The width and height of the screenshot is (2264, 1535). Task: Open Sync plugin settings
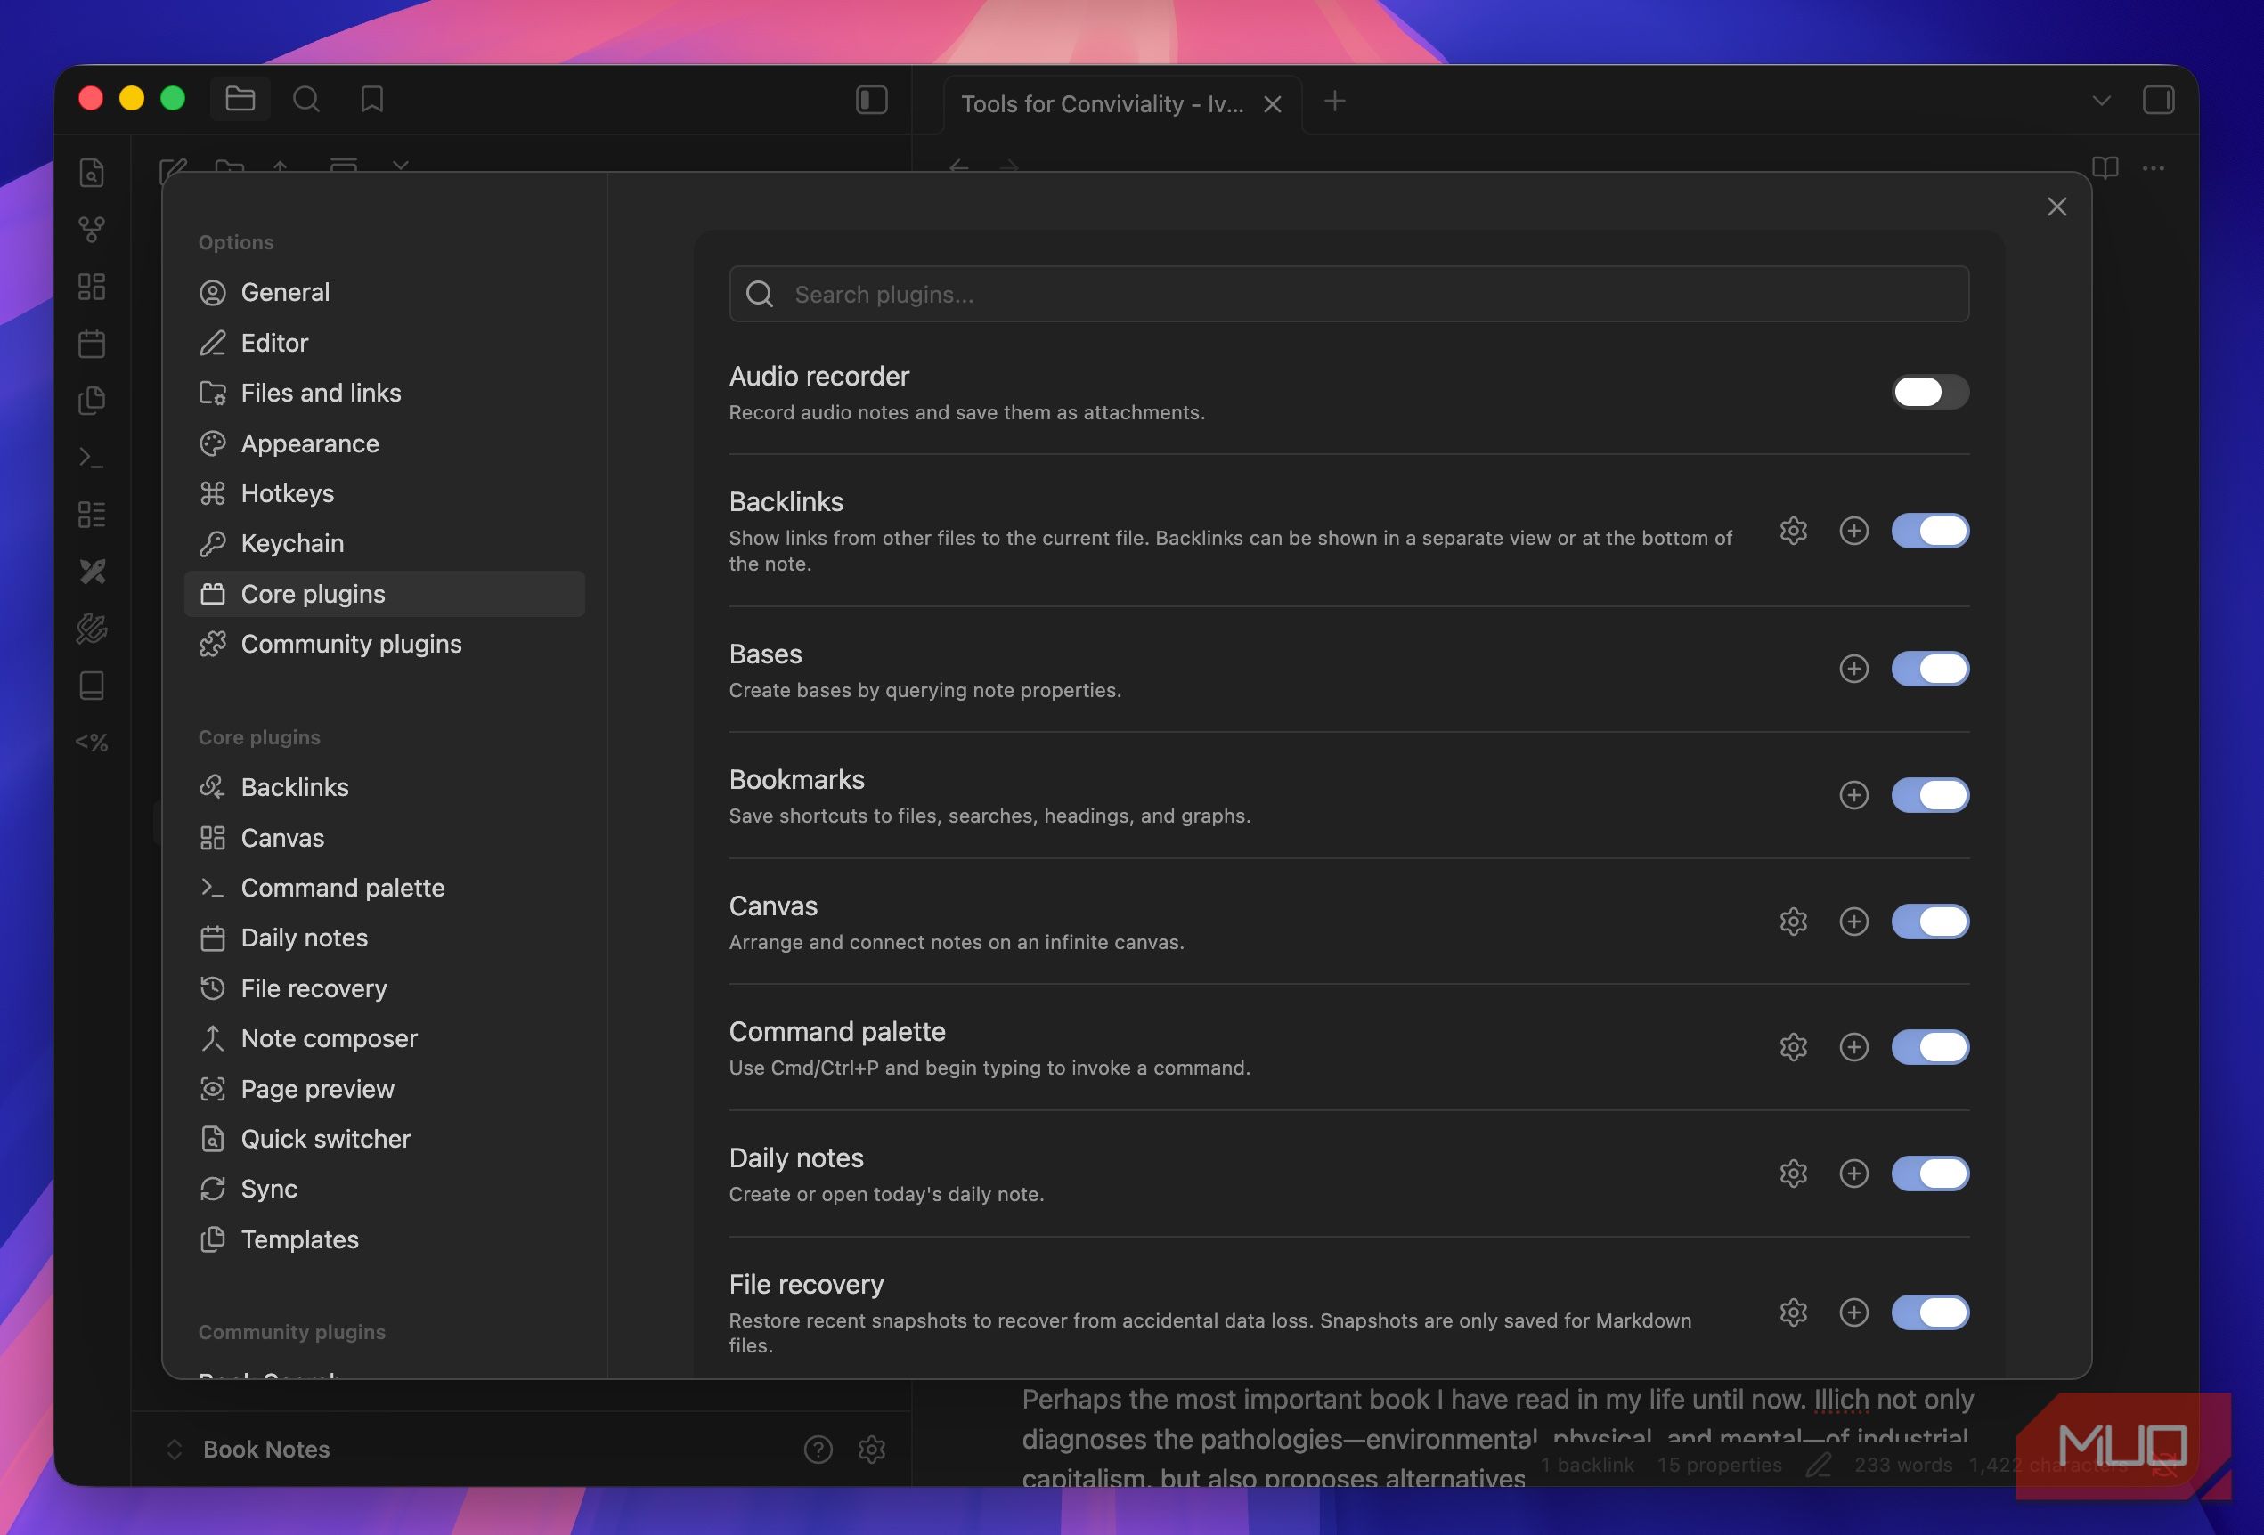[384, 1190]
